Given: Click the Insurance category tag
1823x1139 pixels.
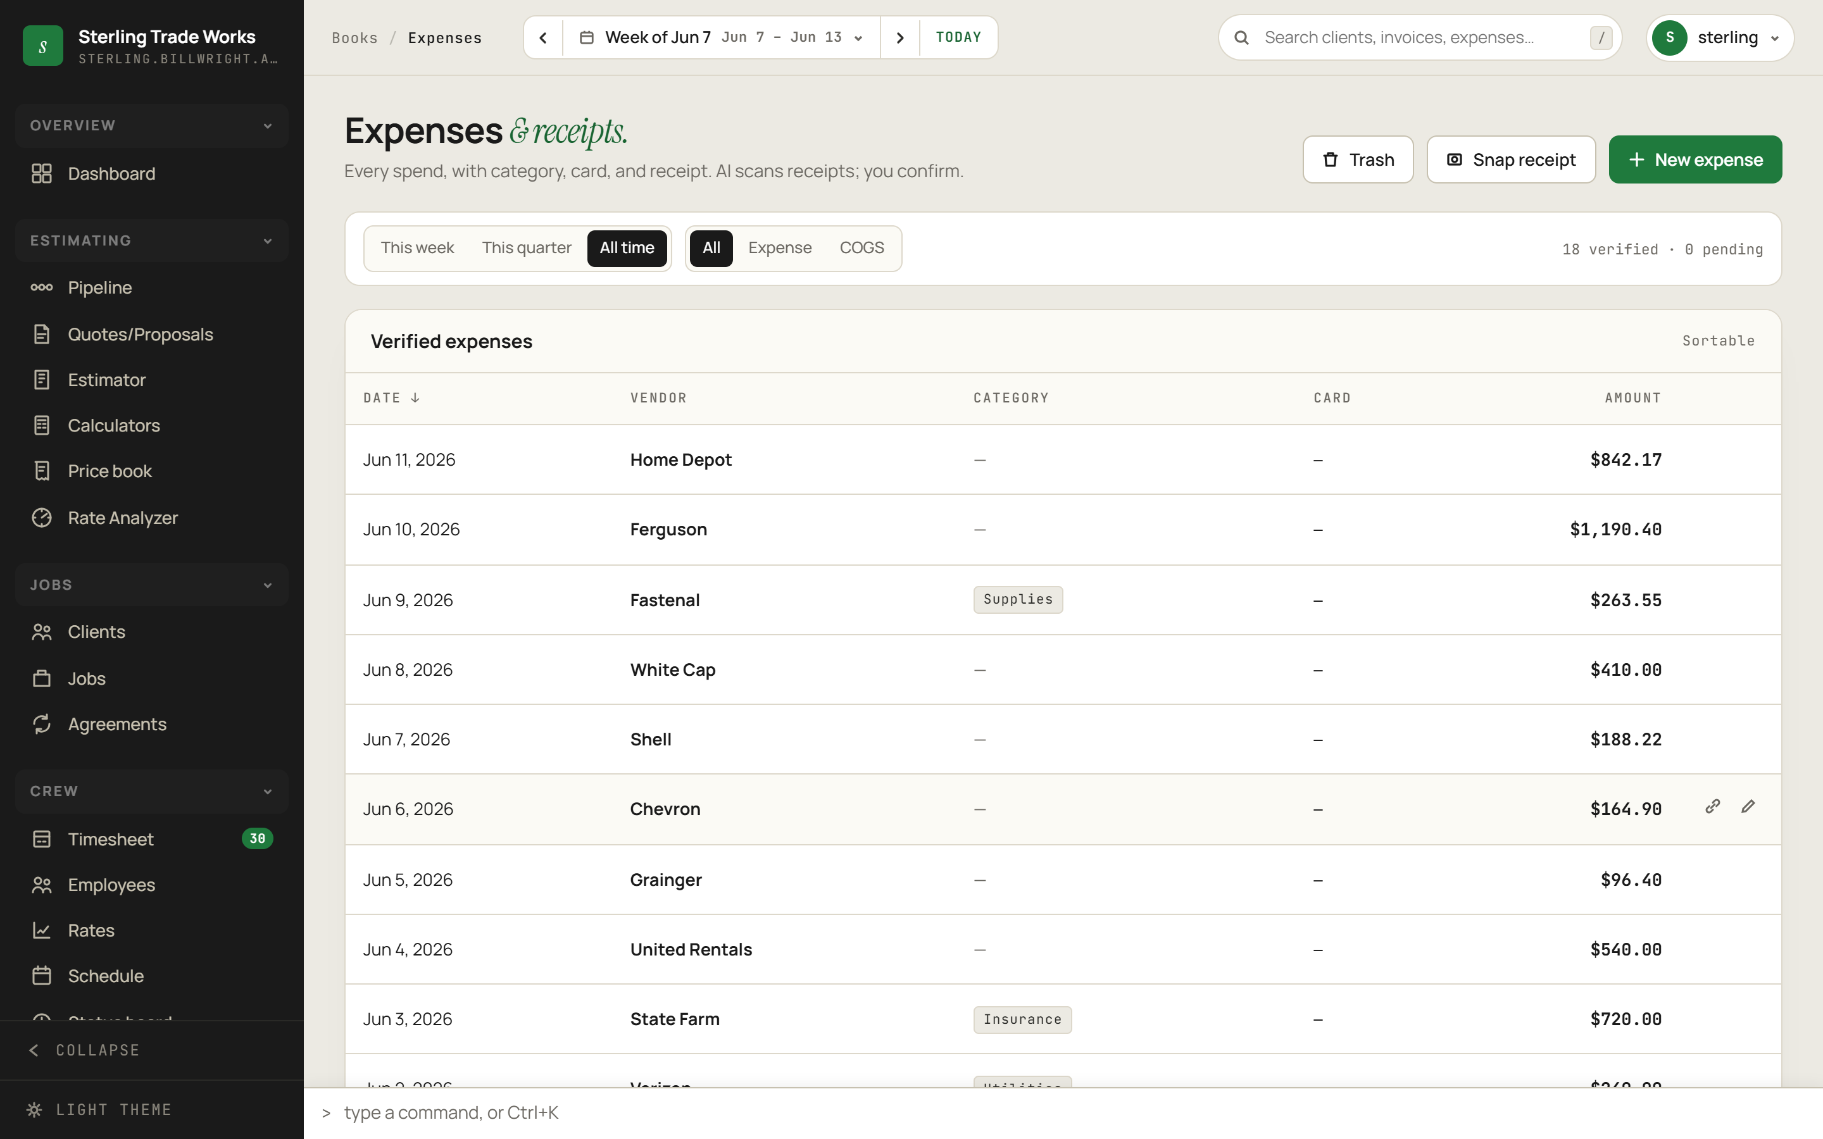Looking at the screenshot, I should pos(1022,1020).
